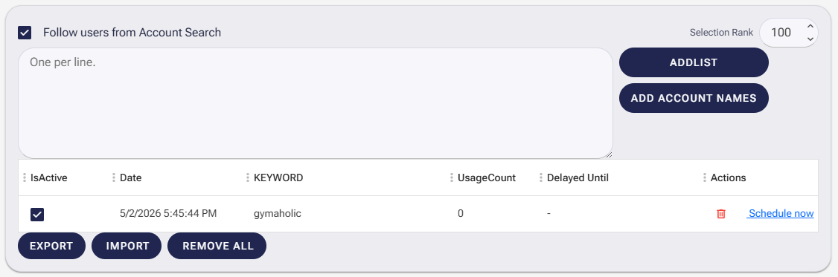Click the IsActive column drag handle
The height and width of the screenshot is (277, 838).
[25, 177]
